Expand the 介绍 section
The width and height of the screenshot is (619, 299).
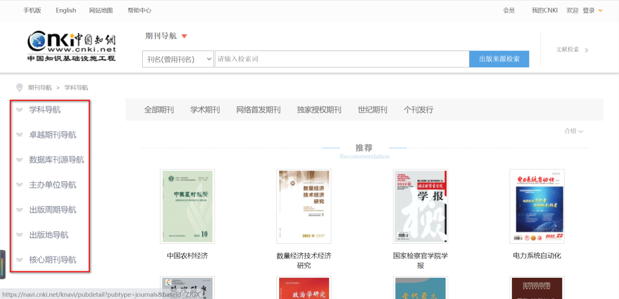574,131
